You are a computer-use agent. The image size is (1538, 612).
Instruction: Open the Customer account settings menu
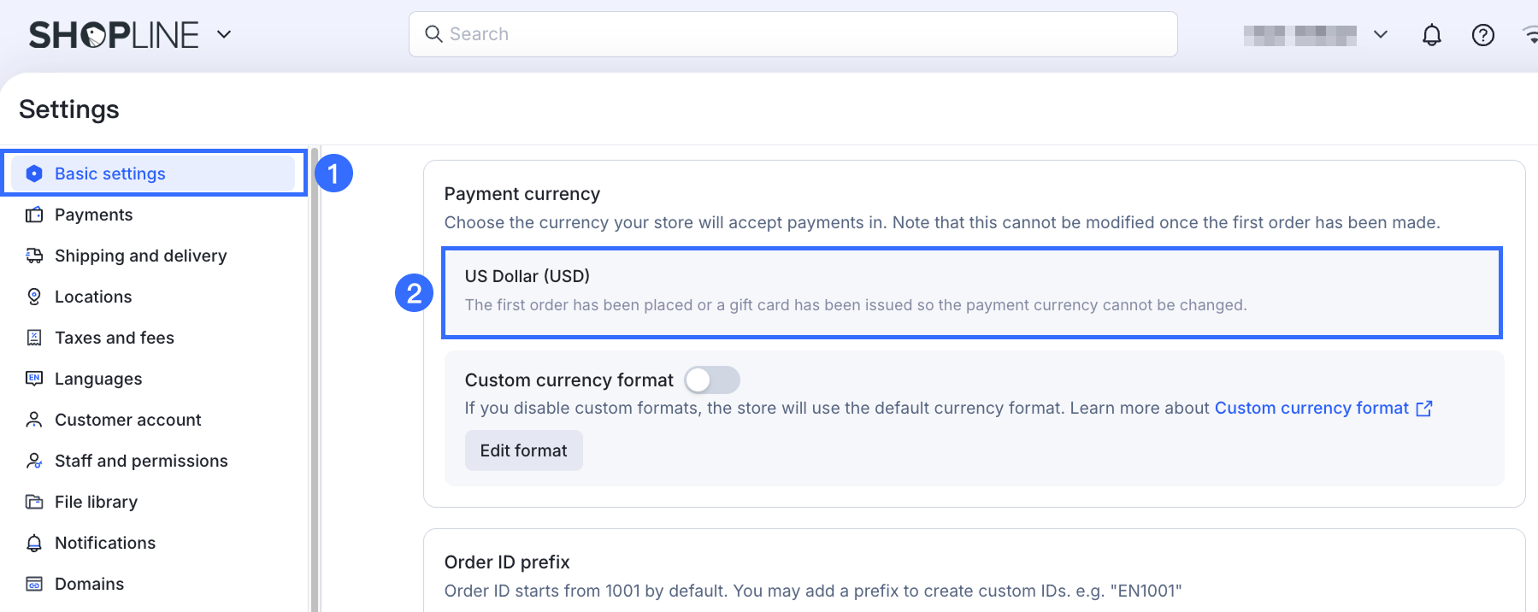point(127,420)
